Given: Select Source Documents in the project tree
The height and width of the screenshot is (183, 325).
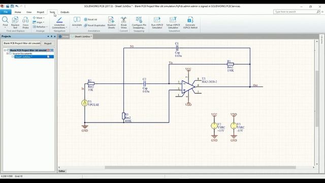Looking at the screenshot, I should tap(22, 53).
